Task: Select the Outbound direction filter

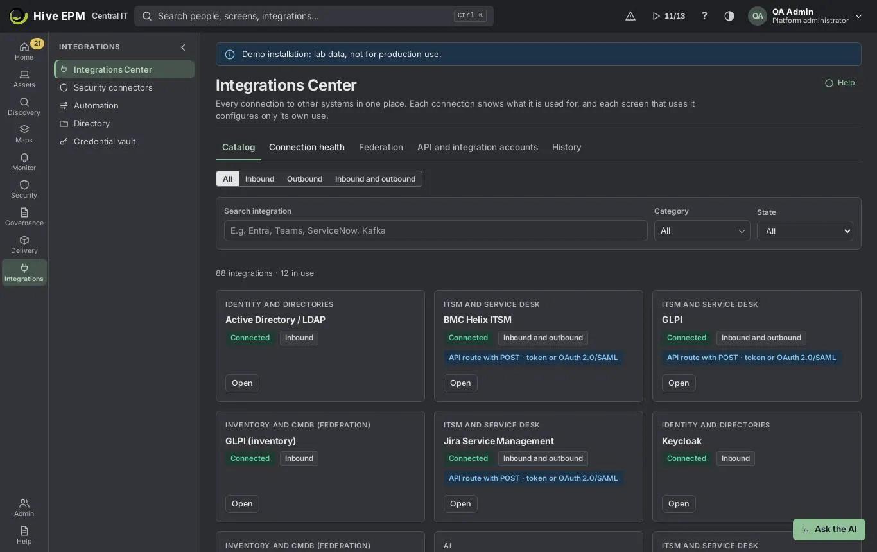Action: coord(304,179)
